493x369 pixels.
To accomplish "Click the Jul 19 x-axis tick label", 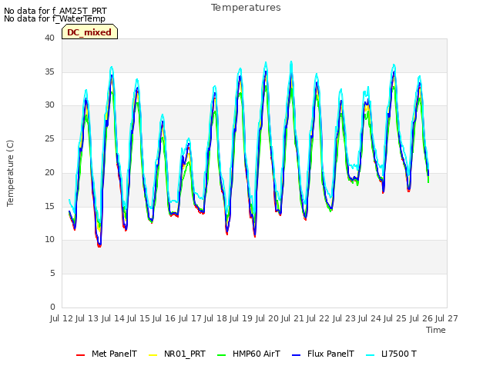I will (242, 318).
